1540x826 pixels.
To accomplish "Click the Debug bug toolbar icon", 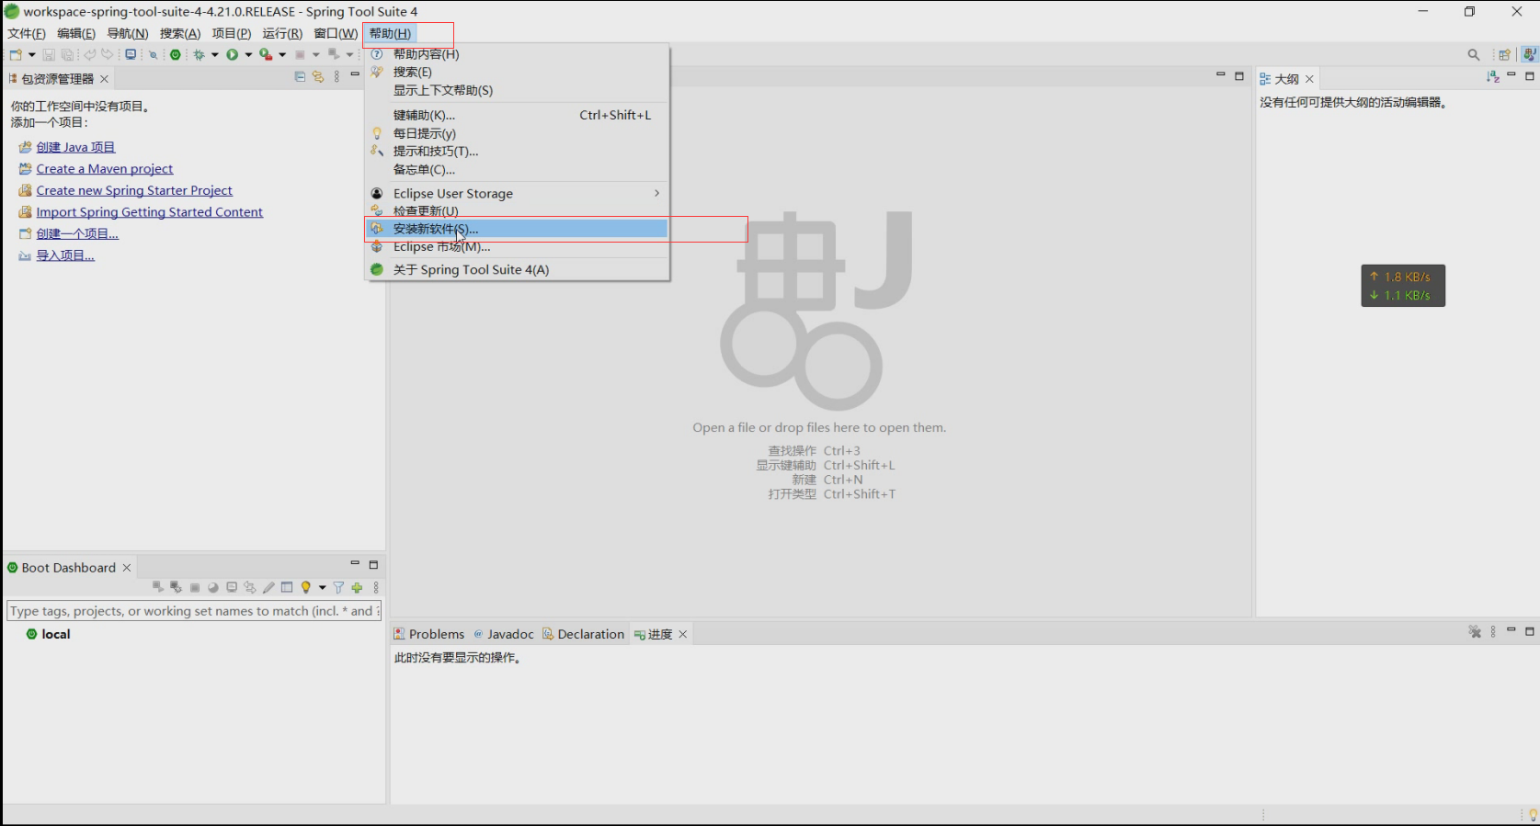I will [x=199, y=55].
